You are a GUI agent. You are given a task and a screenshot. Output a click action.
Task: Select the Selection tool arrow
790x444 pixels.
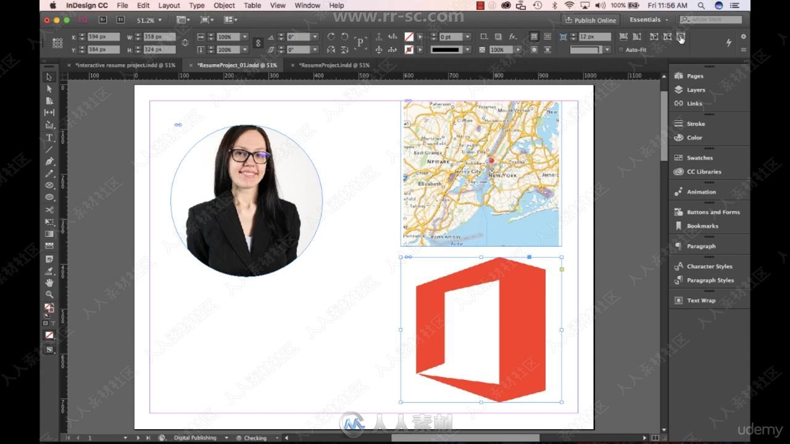coord(49,77)
